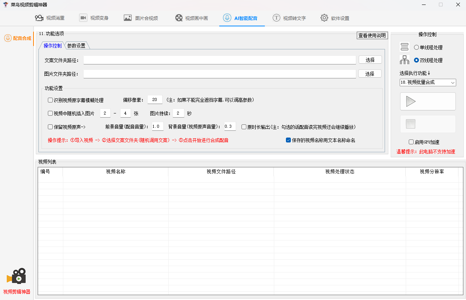Select 单线程处理 radio button

pyautogui.click(x=416, y=47)
